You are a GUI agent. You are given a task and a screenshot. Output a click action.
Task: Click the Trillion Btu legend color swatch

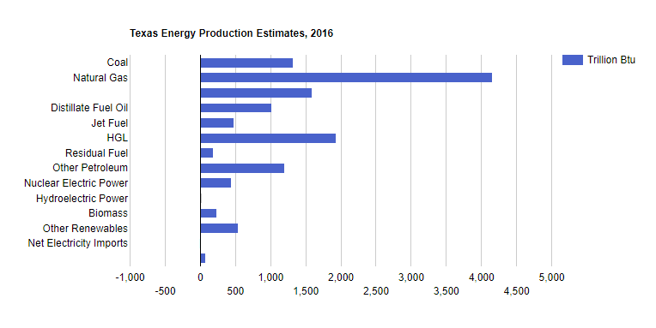pyautogui.click(x=573, y=60)
